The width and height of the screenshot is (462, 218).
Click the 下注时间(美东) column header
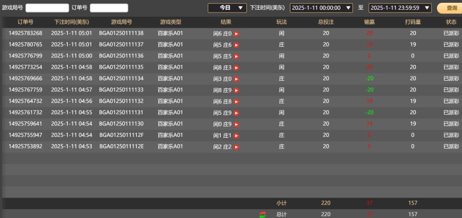click(x=71, y=22)
